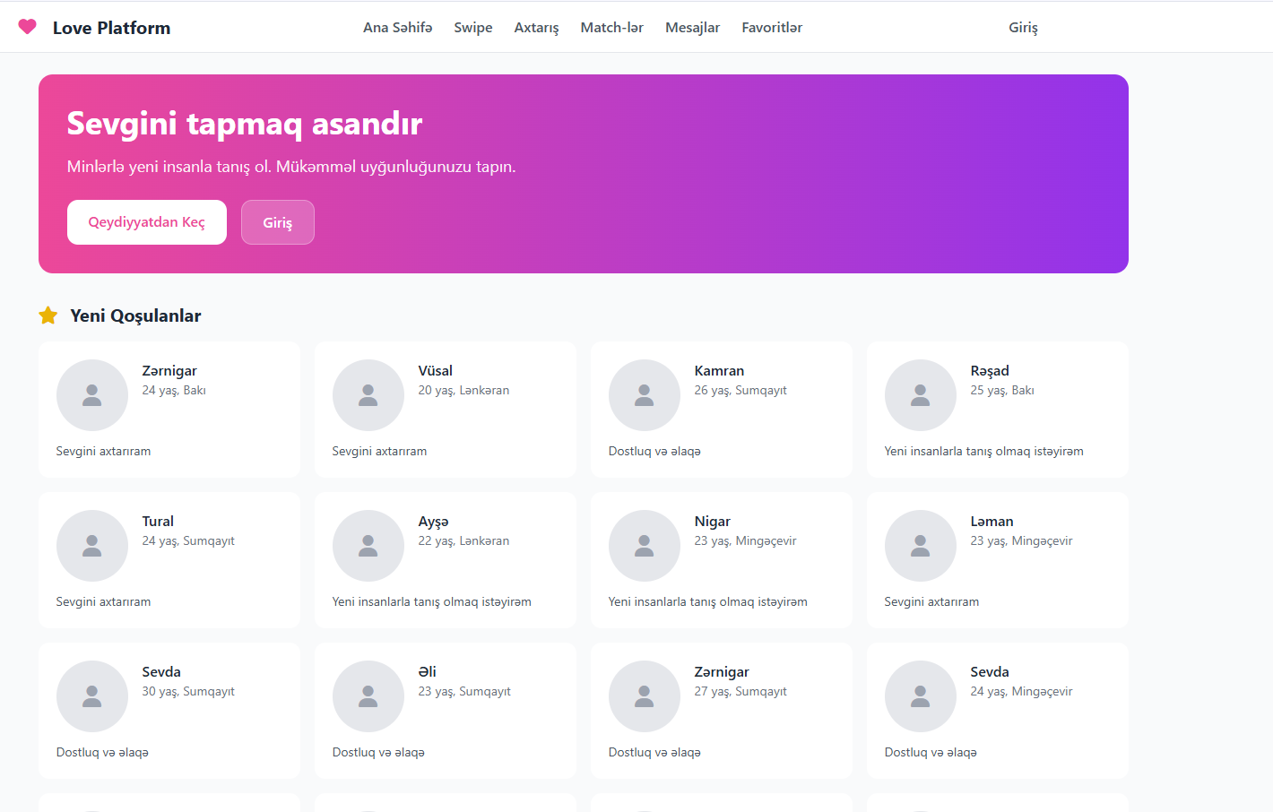Open Sevda's profile card, 30 yaş Sumqayıt
This screenshot has height=812, width=1273.
click(169, 711)
